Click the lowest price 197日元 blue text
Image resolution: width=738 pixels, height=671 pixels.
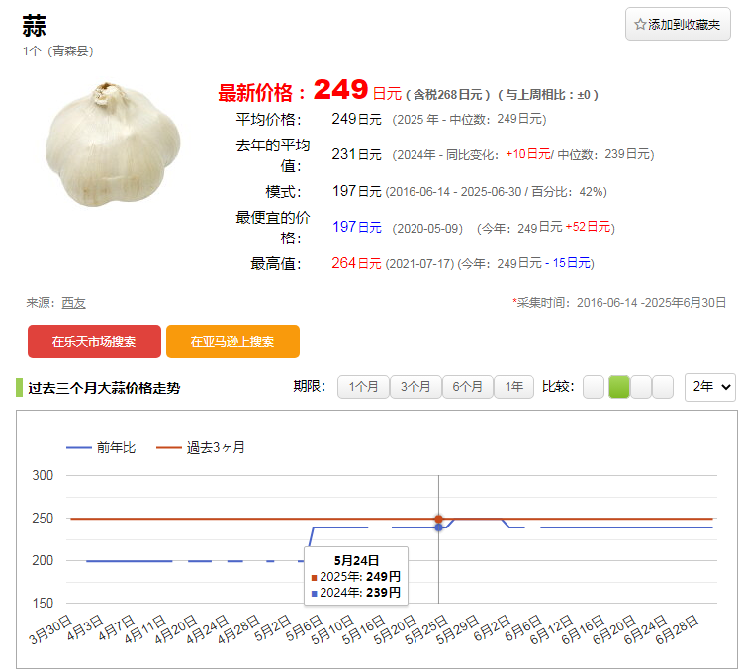tap(357, 227)
